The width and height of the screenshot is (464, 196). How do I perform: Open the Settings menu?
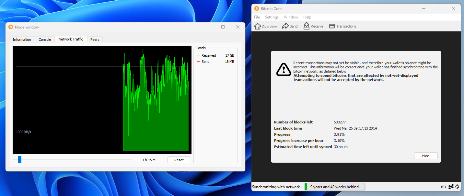tap(272, 17)
